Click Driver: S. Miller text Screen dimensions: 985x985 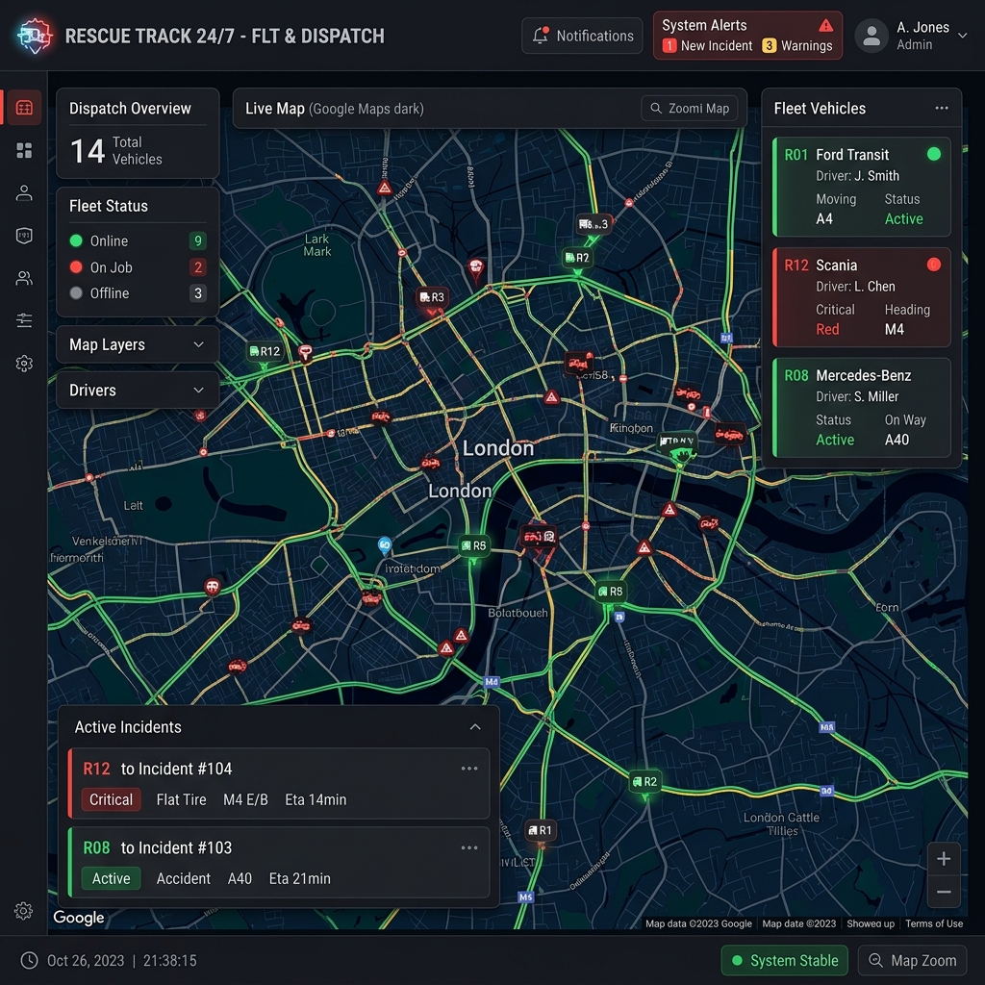click(x=857, y=397)
